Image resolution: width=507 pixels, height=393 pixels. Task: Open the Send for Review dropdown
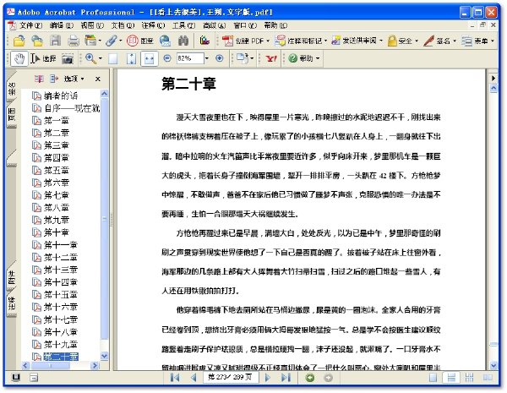(357, 41)
